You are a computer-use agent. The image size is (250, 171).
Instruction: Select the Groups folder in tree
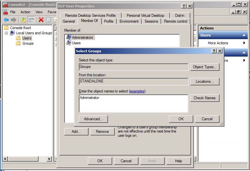[28, 43]
